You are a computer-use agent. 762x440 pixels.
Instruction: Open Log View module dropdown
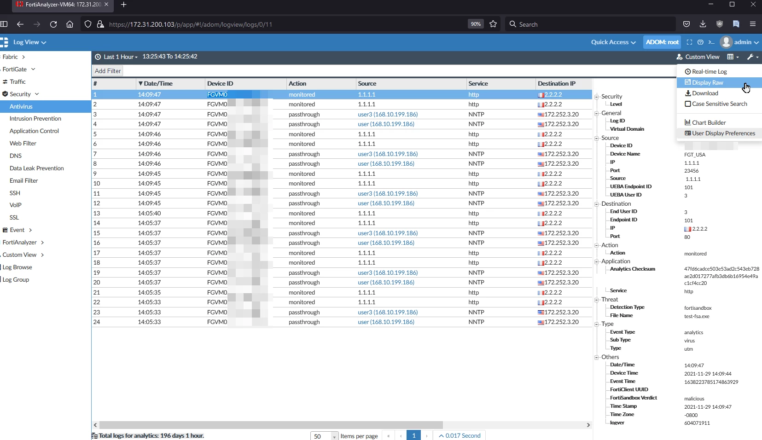click(x=30, y=42)
